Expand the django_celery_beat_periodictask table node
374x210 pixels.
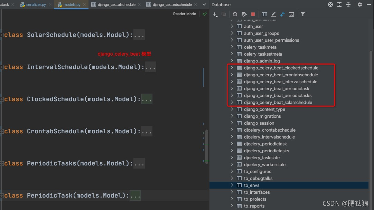point(232,88)
